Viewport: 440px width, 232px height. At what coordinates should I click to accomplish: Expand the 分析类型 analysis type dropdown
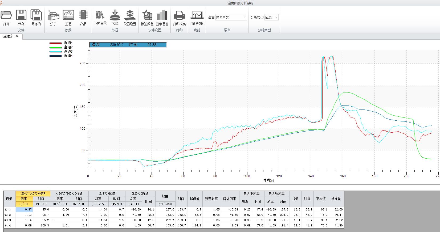pyautogui.click(x=276, y=17)
